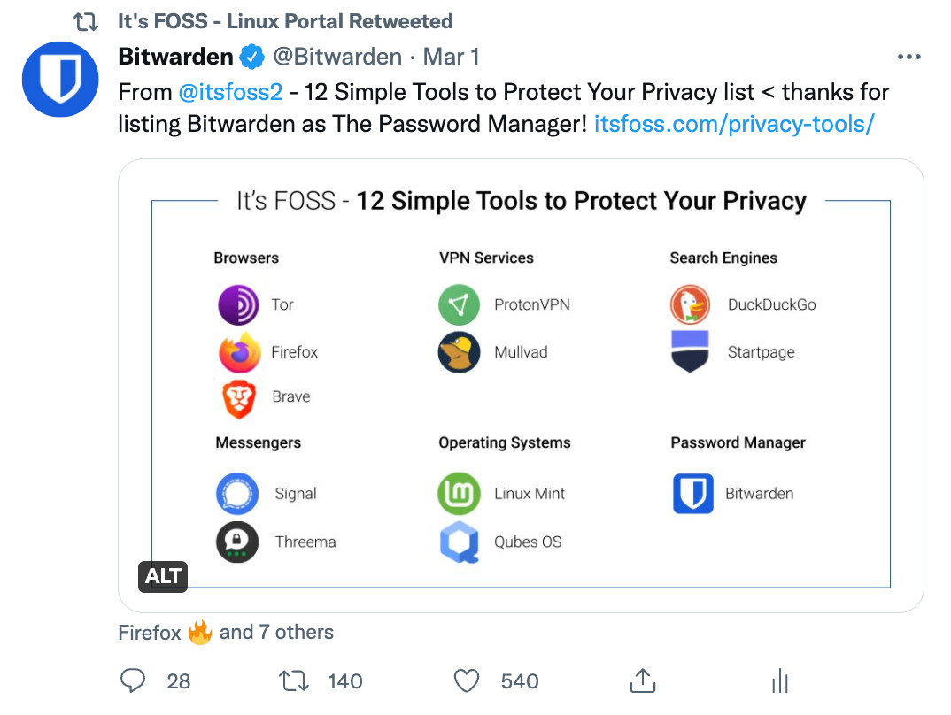This screenshot has height=715, width=951.
Task: Open the share tweet icon
Action: tap(641, 680)
